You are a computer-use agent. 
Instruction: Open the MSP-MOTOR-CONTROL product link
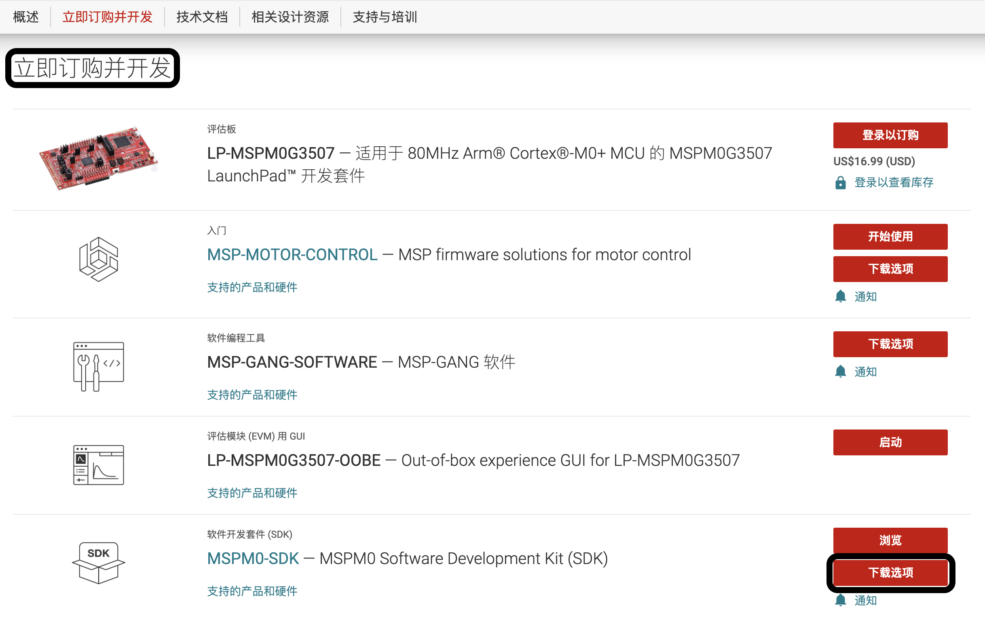pos(292,255)
